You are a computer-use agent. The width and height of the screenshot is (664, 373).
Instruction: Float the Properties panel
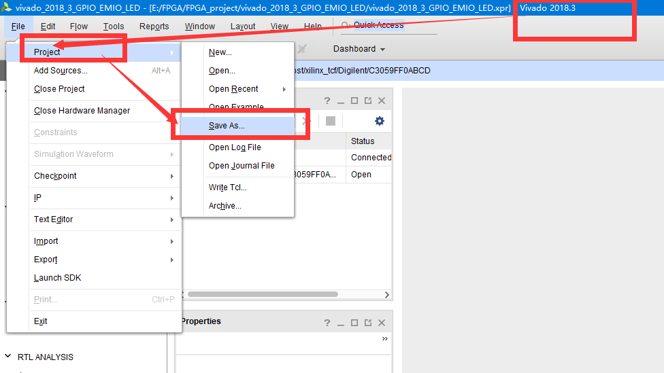(x=368, y=323)
